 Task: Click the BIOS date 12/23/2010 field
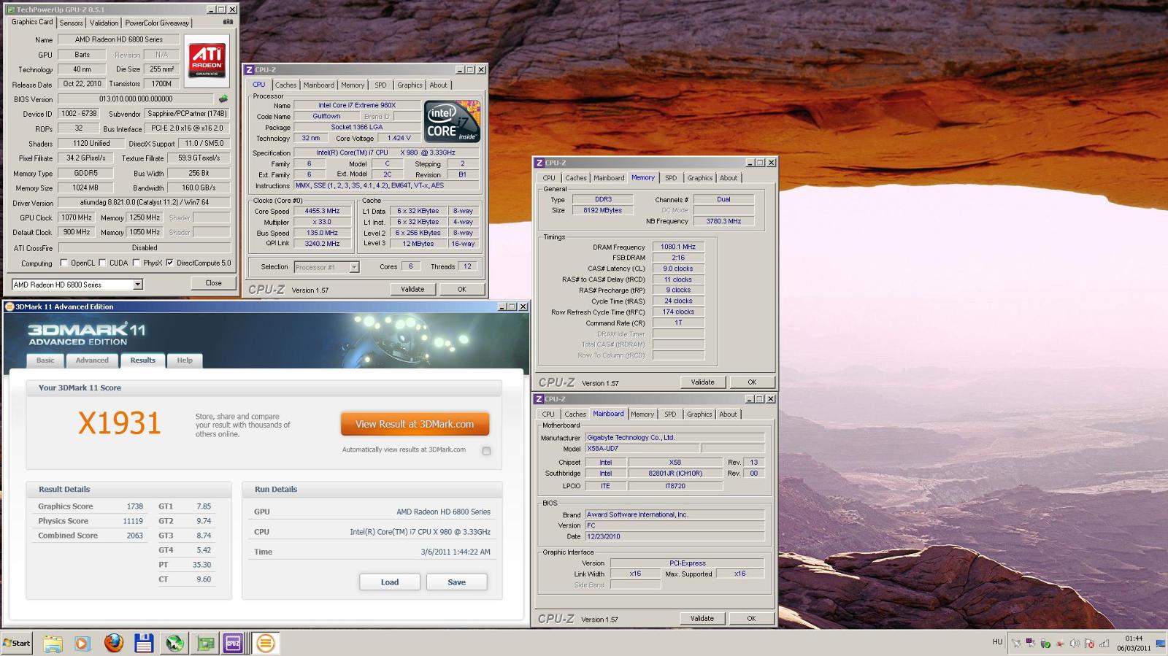click(675, 536)
